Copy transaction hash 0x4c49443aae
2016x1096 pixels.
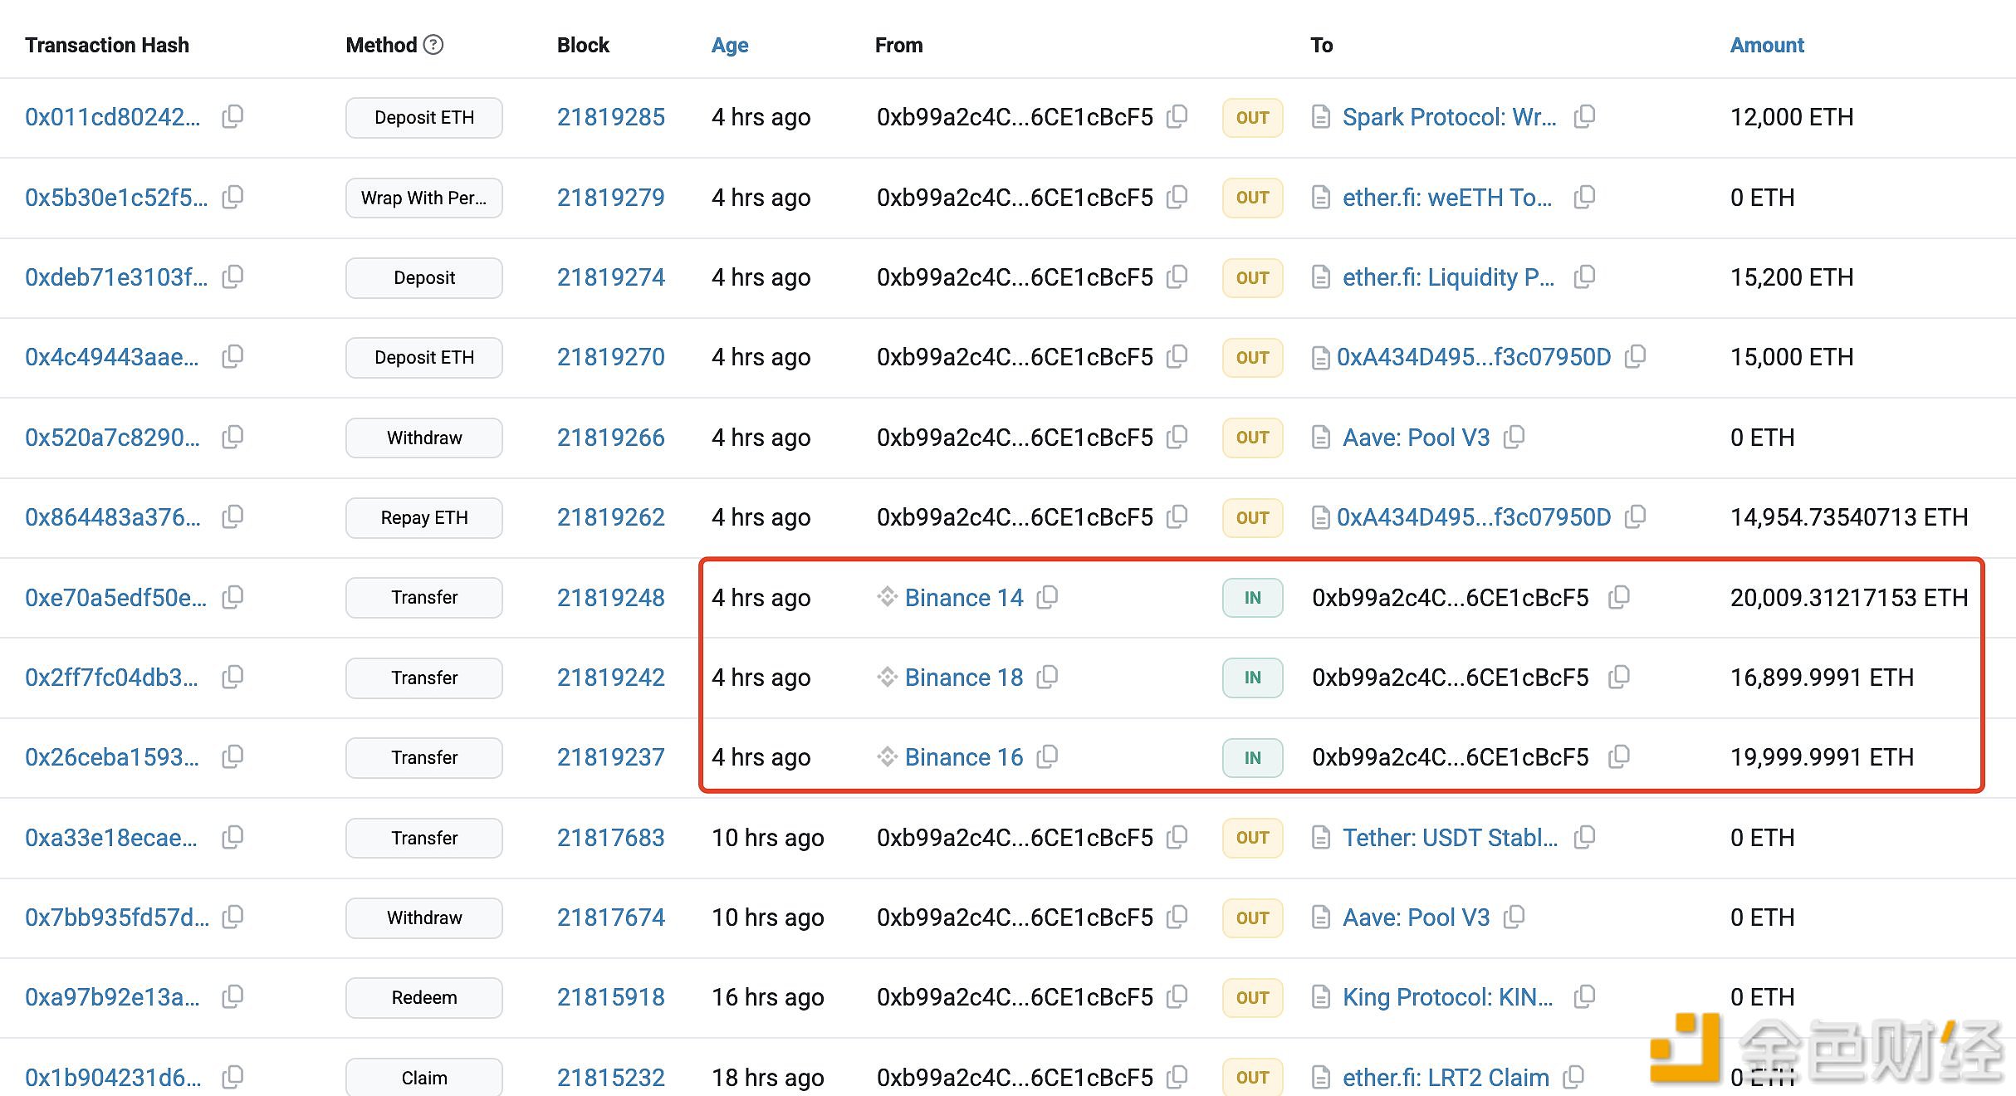[x=232, y=357]
